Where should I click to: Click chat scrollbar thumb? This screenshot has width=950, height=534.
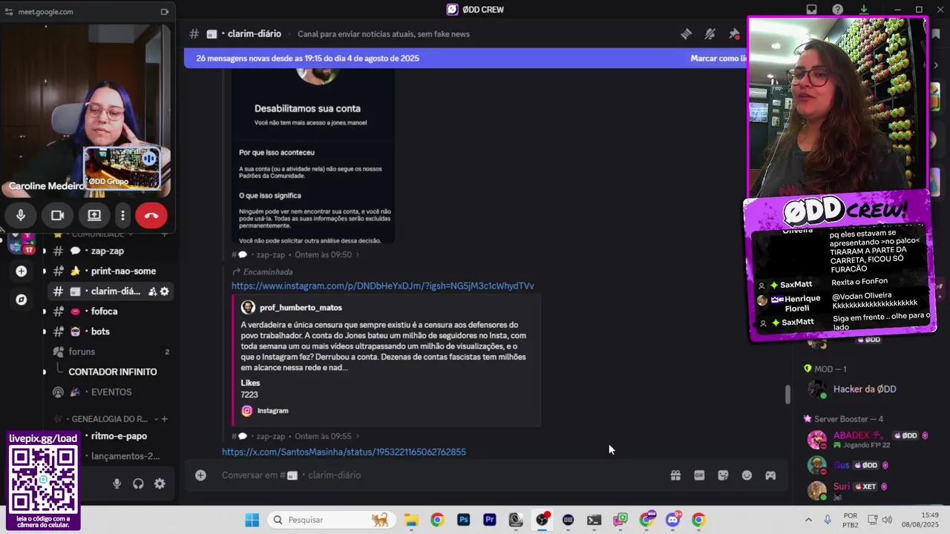(787, 395)
